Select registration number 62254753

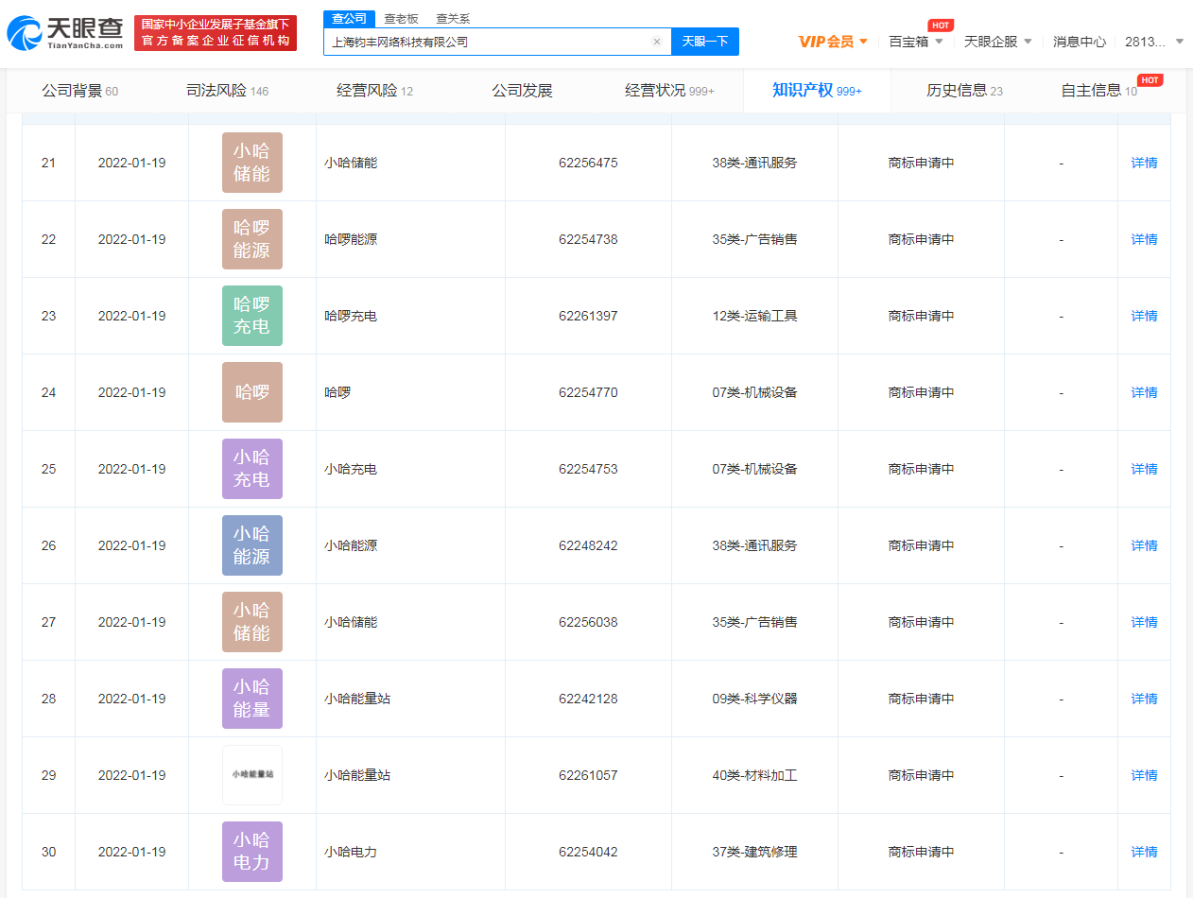(x=588, y=469)
